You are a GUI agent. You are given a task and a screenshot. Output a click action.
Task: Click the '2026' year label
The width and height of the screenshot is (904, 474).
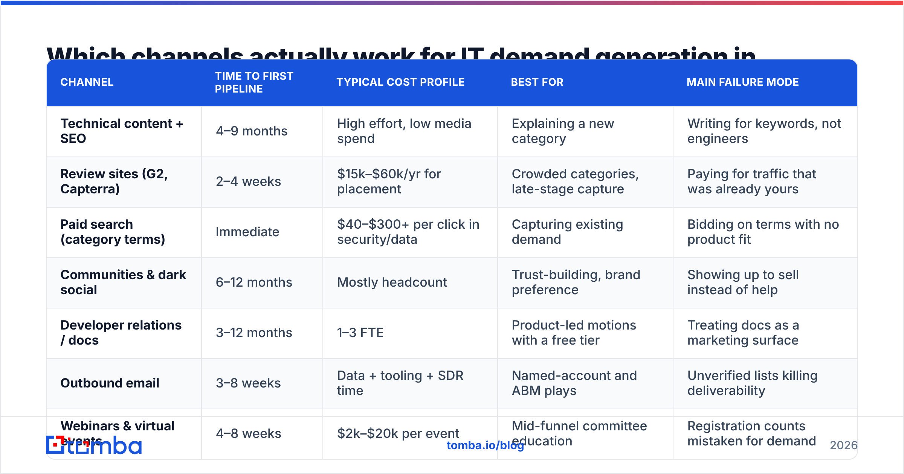coord(844,445)
